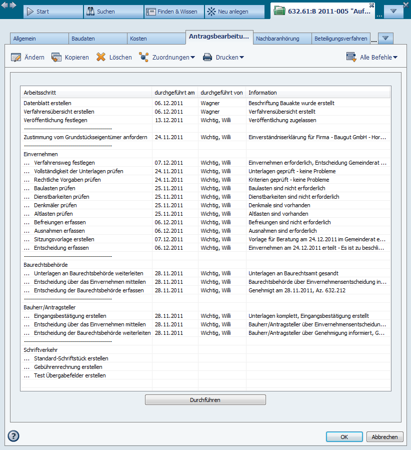Click the OK button
Screen dimensions: 411x450
[x=344, y=437]
